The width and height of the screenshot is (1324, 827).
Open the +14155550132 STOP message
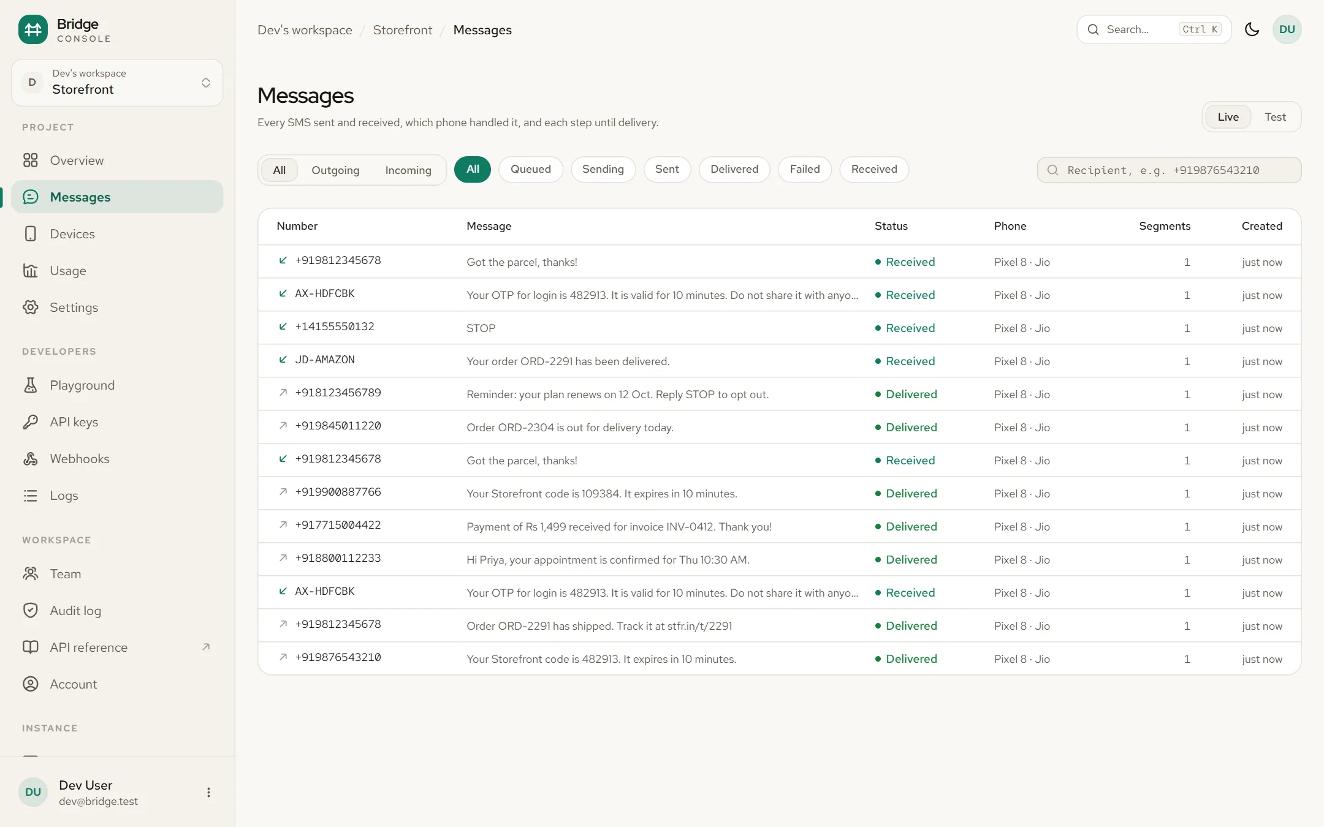779,328
